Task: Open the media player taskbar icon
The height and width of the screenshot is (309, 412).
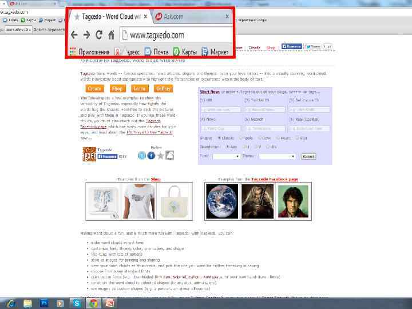Action: (60, 303)
